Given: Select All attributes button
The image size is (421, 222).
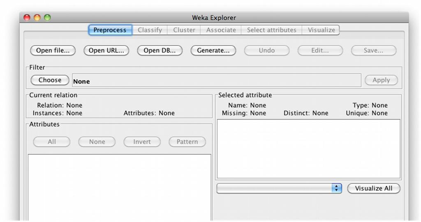Looking at the screenshot, I should click(52, 142).
